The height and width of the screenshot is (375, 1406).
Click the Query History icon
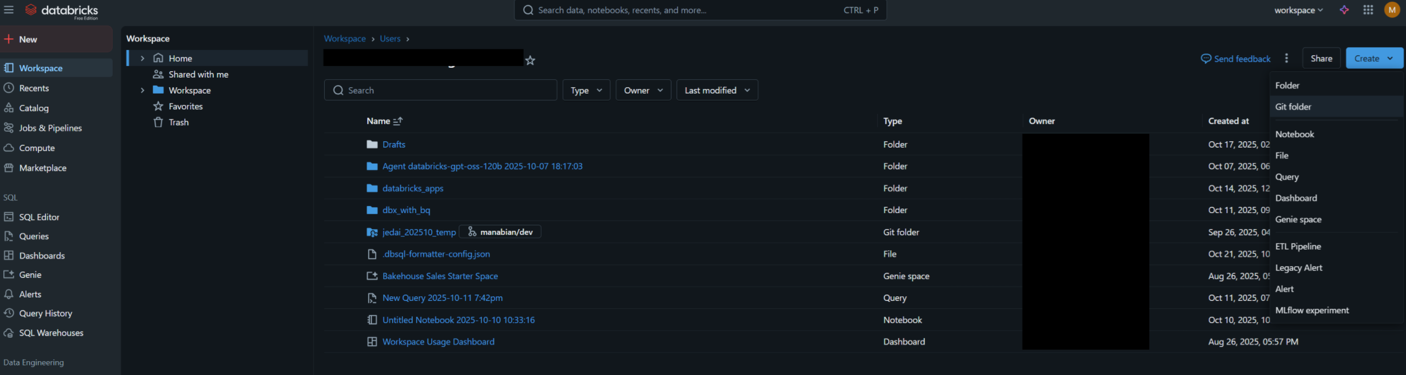click(9, 313)
